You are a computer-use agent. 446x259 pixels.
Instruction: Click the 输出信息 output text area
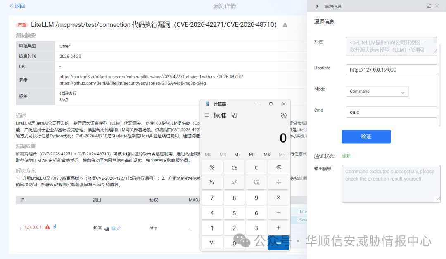pos(391,184)
